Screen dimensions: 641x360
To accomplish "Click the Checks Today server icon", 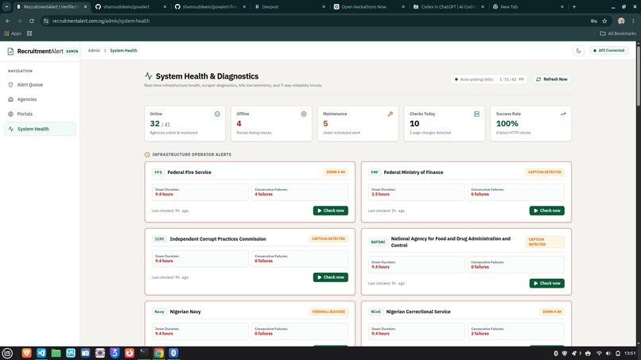I will [x=476, y=114].
